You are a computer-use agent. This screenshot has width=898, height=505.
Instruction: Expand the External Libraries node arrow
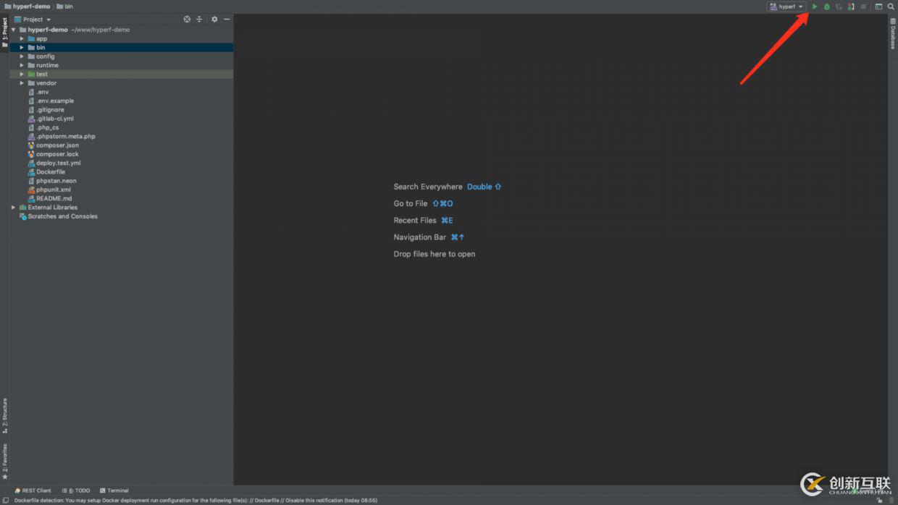13,208
